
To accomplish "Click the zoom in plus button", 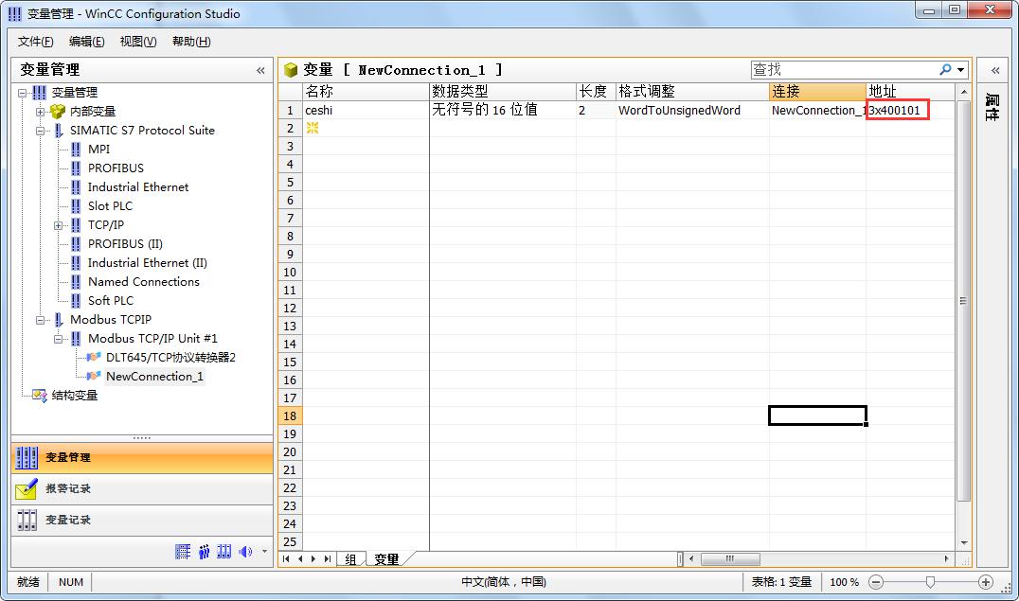I will tap(985, 582).
